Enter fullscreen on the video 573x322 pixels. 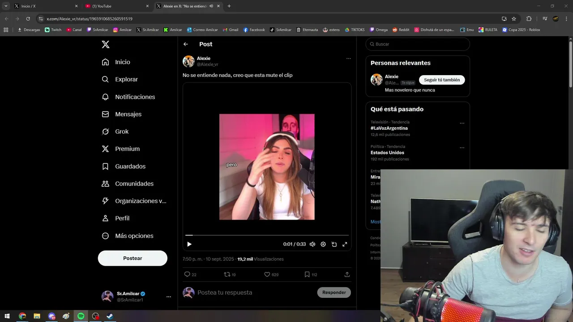[x=345, y=244]
